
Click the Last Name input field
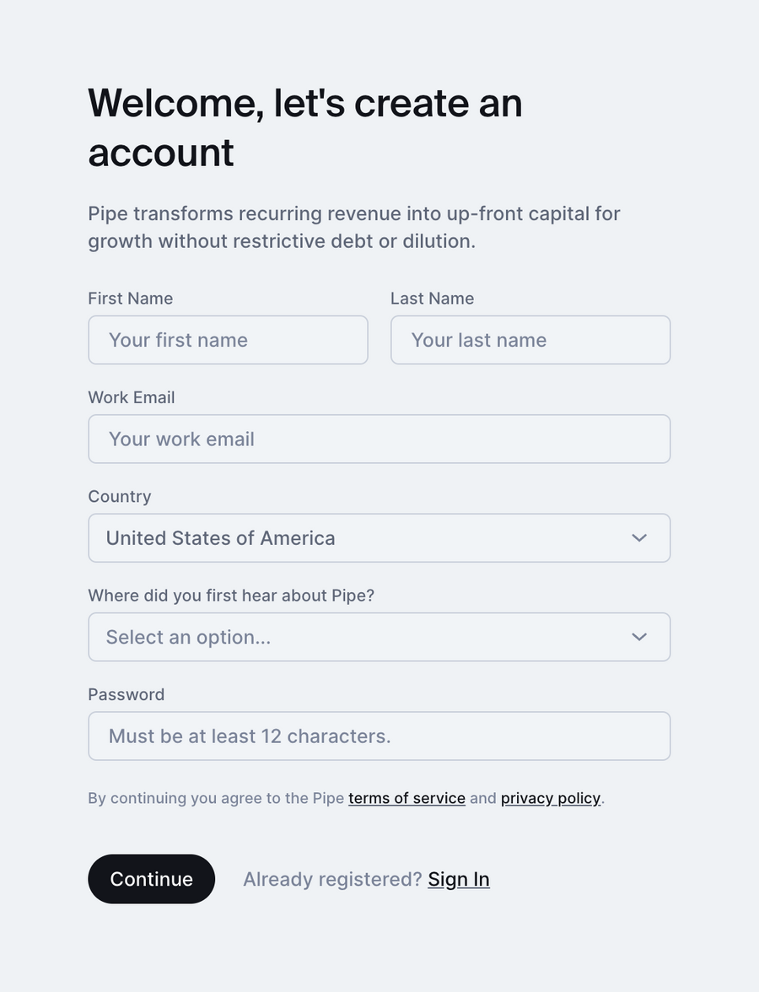(530, 339)
